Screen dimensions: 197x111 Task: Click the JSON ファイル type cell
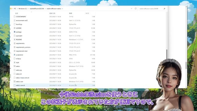(73, 32)
